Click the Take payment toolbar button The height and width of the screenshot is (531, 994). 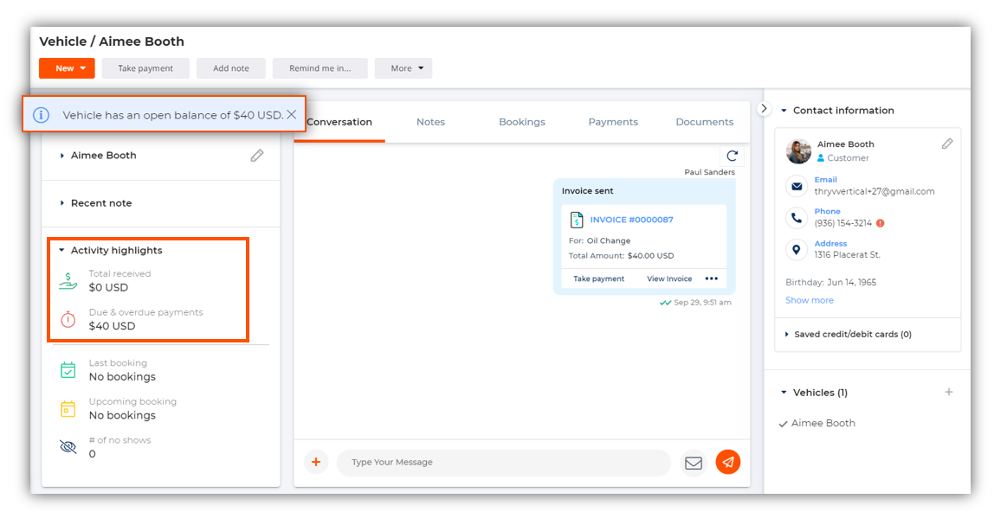pos(145,68)
